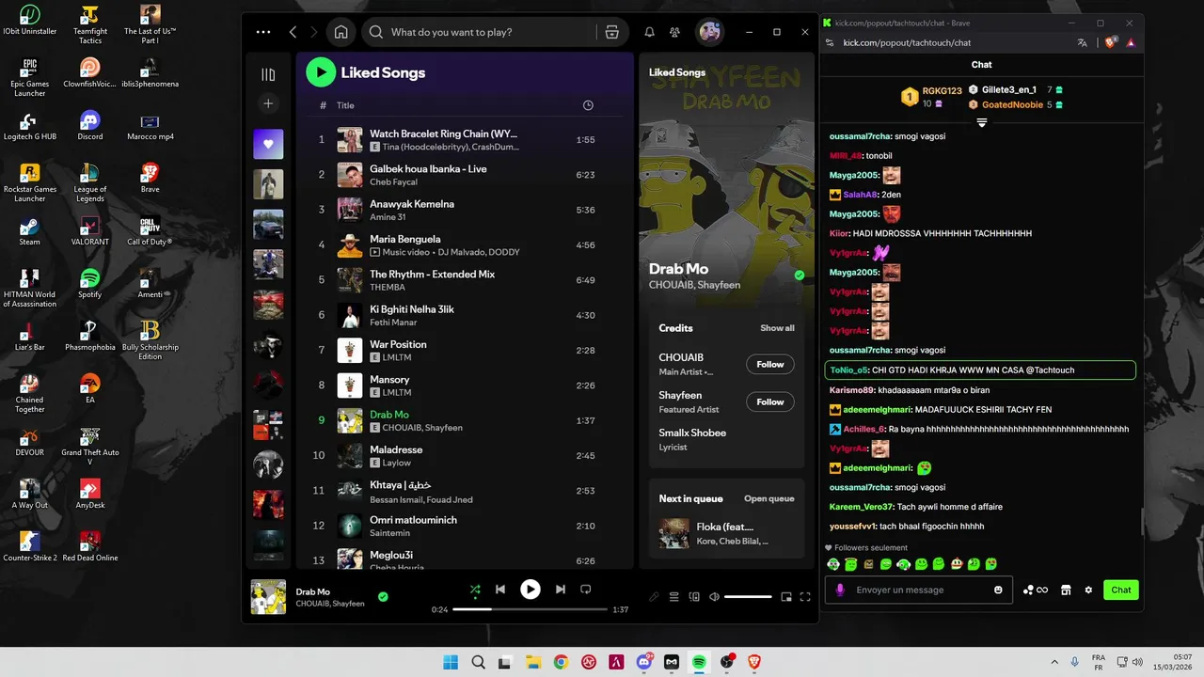This screenshot has width=1204, height=677.
Task: Select song Galbek houa Ibanka - Live
Action: pos(428,168)
